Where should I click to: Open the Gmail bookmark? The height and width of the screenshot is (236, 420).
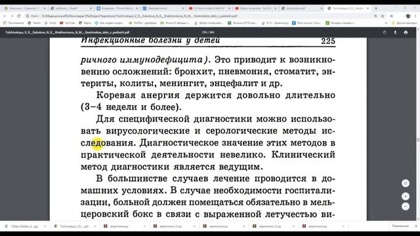pos(51,23)
